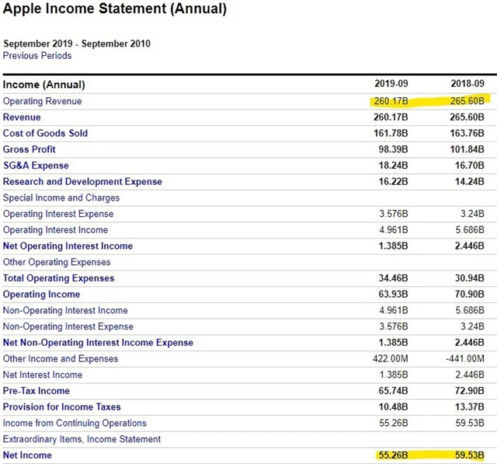This screenshot has width=497, height=464.
Task: Select the Pre-Tax Income row label
Action: 36,391
